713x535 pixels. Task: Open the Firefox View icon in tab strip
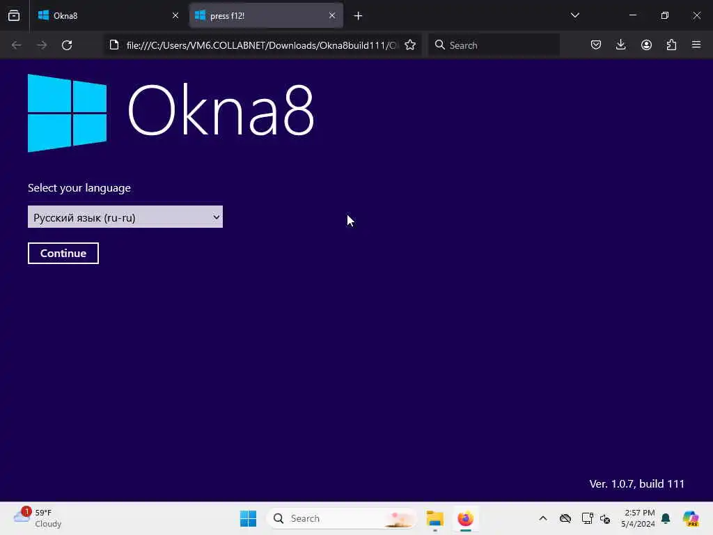14,15
